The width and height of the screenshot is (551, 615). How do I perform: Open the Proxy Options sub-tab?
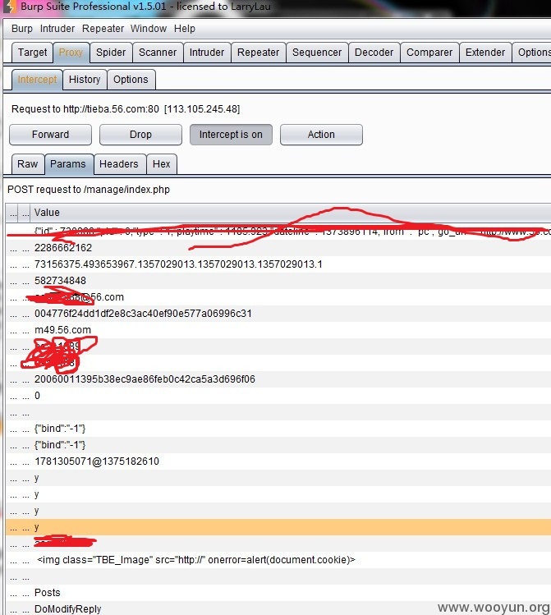[x=131, y=80]
